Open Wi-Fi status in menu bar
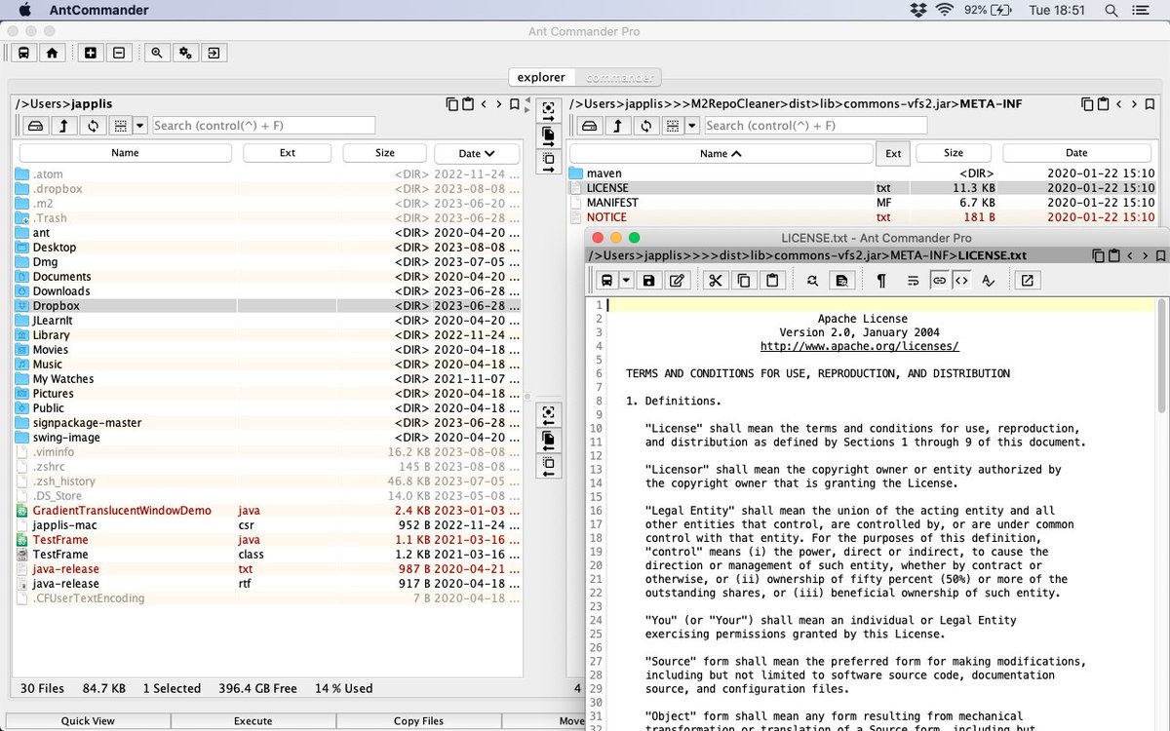Image resolution: width=1170 pixels, height=731 pixels. tap(944, 10)
